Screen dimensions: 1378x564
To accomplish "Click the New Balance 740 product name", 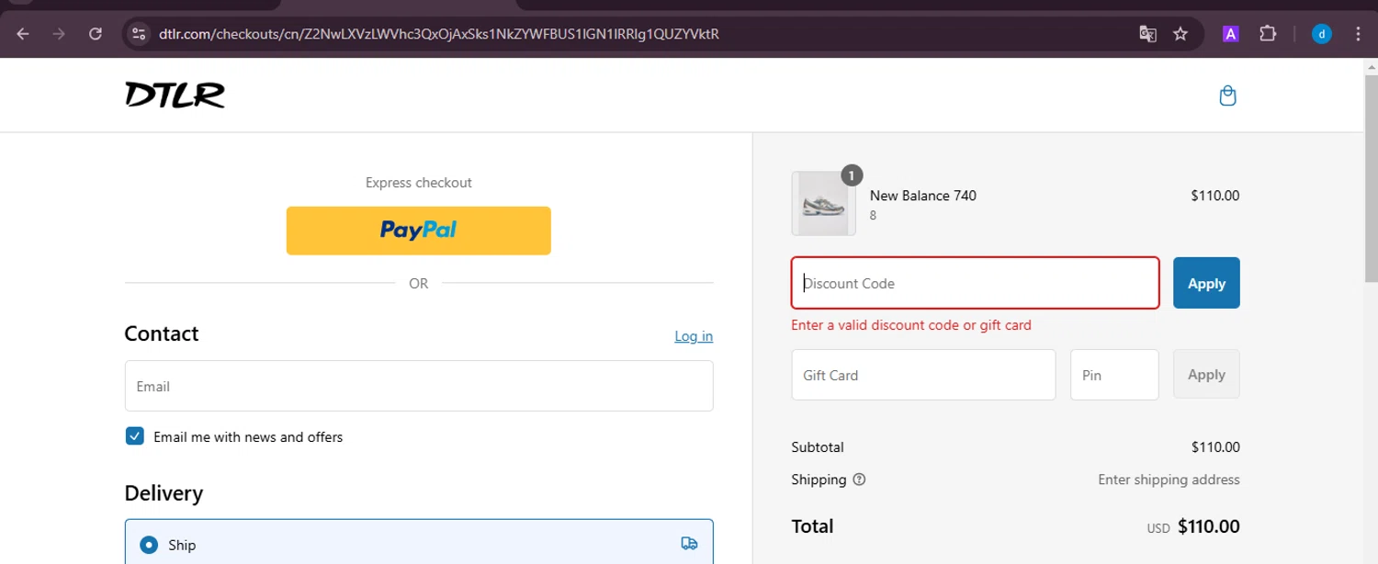I will pyautogui.click(x=923, y=195).
